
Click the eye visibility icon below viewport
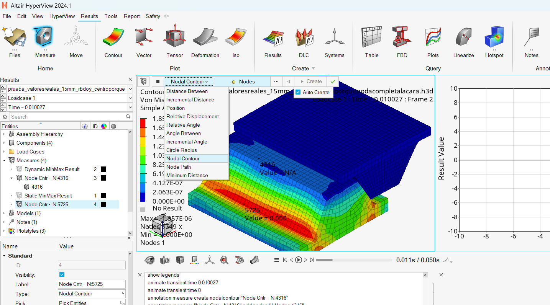pos(149,260)
